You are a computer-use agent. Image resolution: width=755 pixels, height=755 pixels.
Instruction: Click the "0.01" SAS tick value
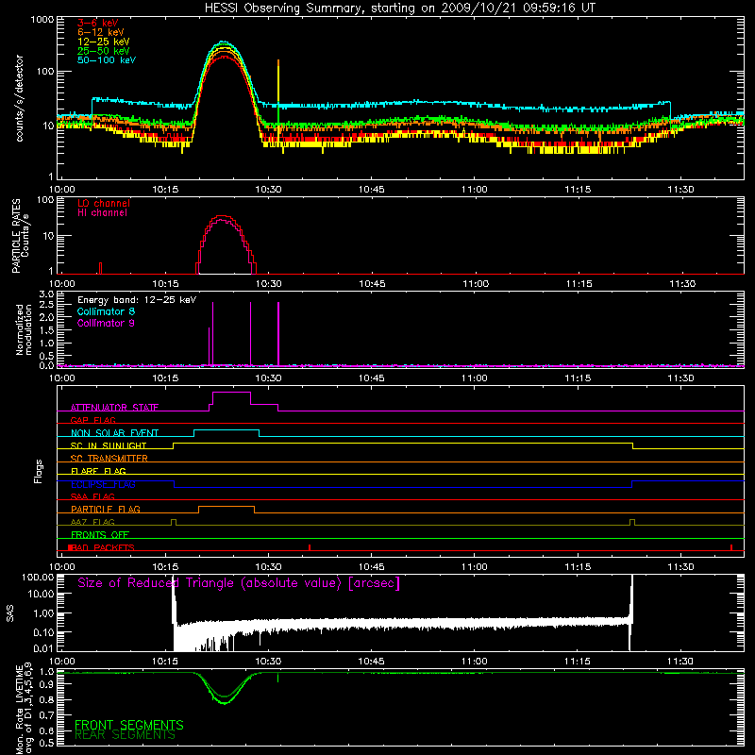43,648
